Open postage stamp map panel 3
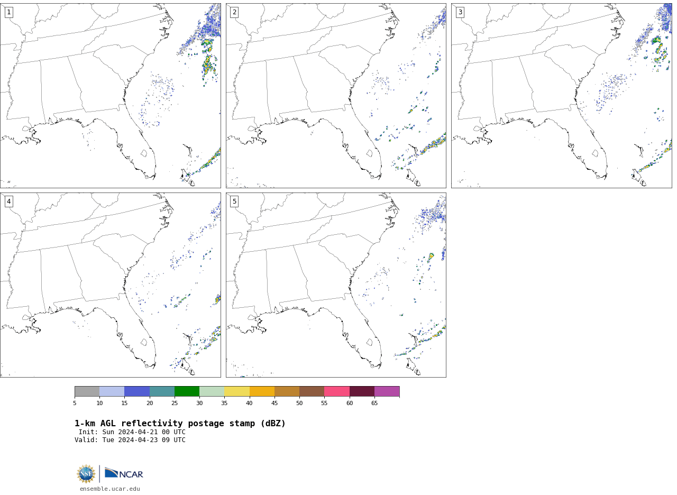The height and width of the screenshot is (495, 677). [x=561, y=96]
